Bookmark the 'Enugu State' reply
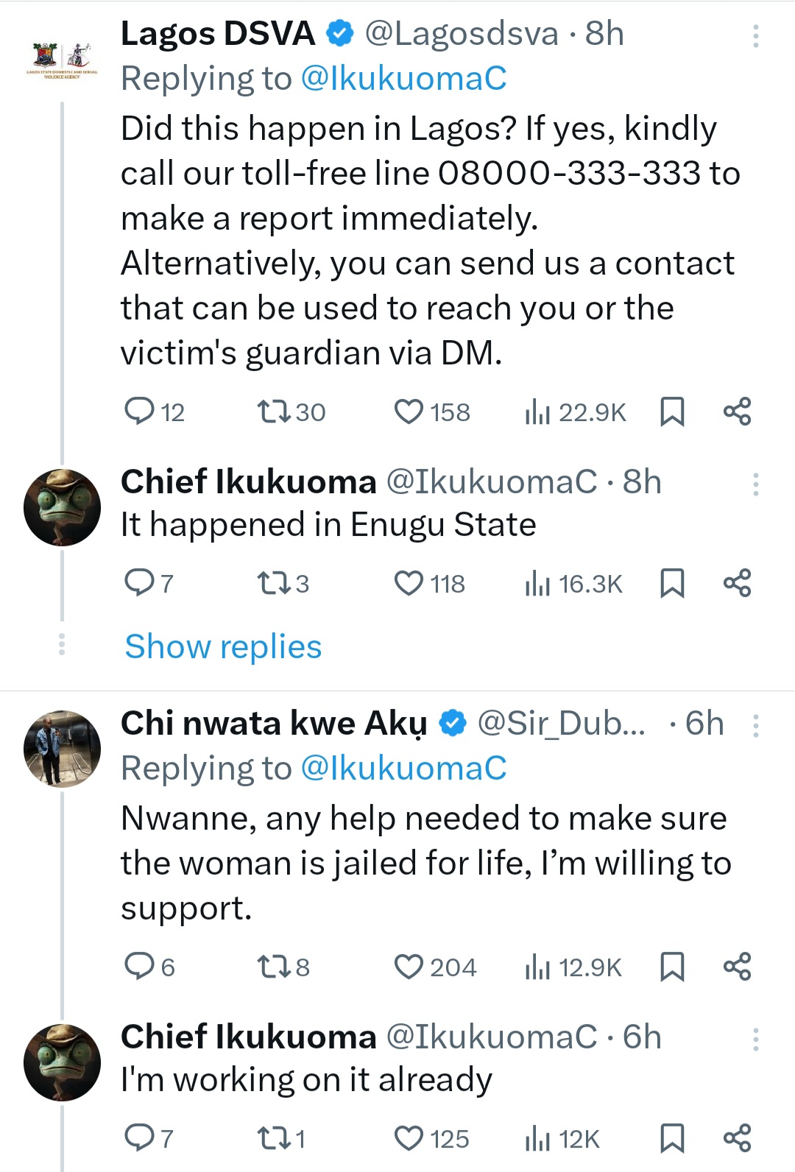 point(671,583)
